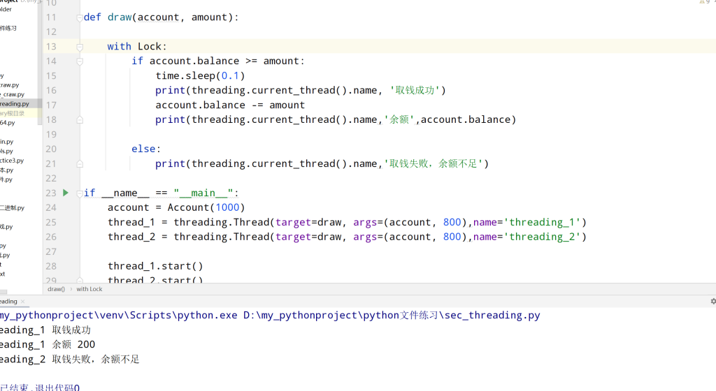Viewport: 716px width, 391px height.
Task: Open the _craw.py file in project tree
Action: point(13,94)
